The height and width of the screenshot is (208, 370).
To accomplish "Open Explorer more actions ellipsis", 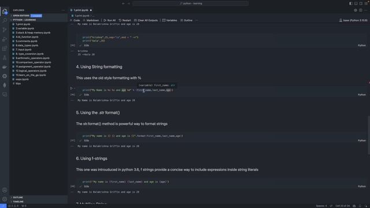I will click(63, 10).
